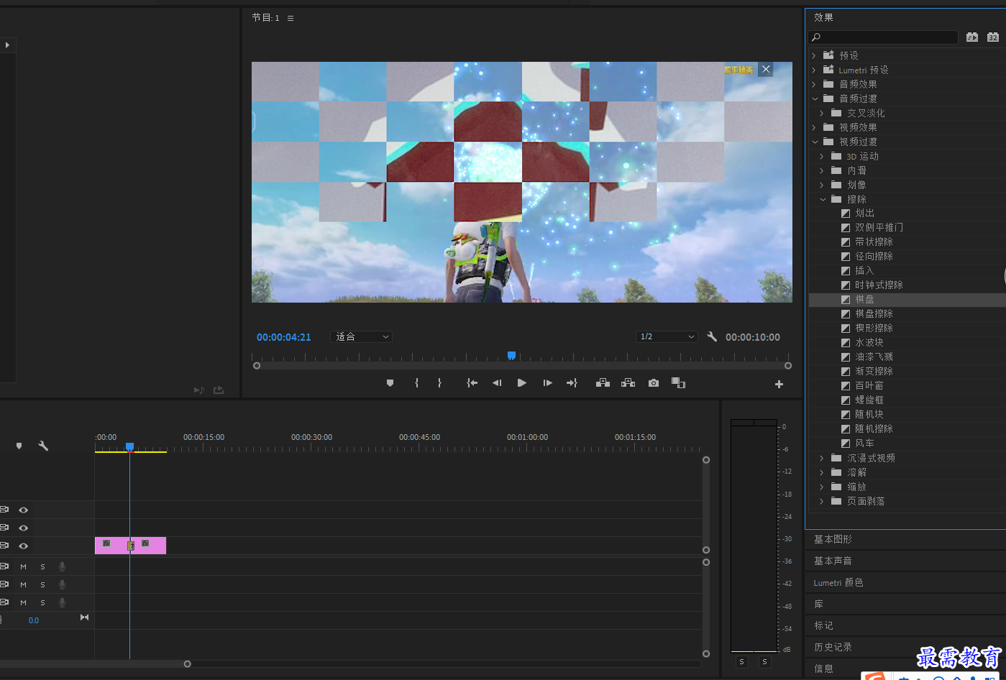Open timeline display settings wrench

[x=43, y=446]
